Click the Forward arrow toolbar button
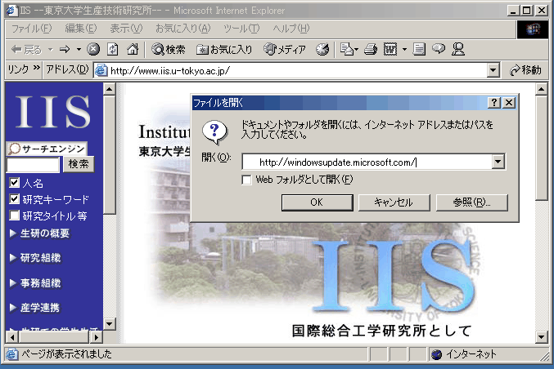 (x=65, y=49)
